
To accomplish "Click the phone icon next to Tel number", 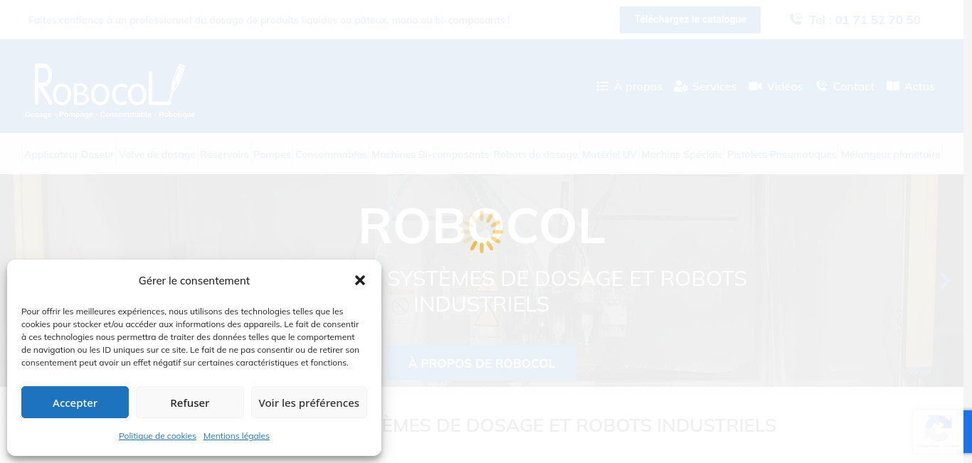I will pos(796,19).
